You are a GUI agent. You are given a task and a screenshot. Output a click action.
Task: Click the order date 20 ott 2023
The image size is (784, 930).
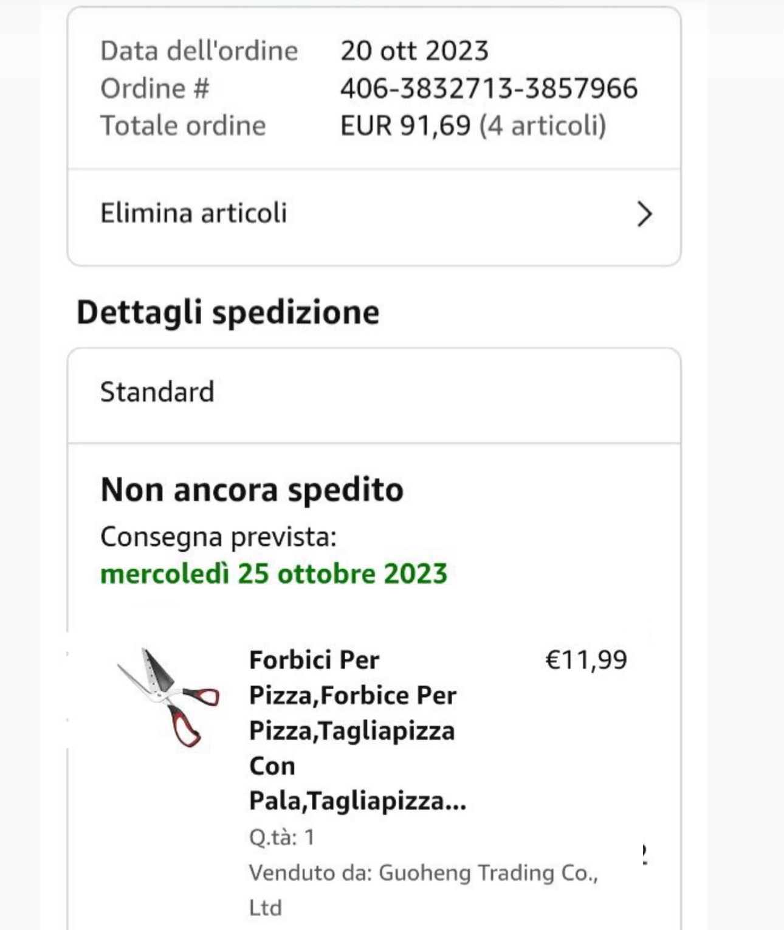point(414,51)
